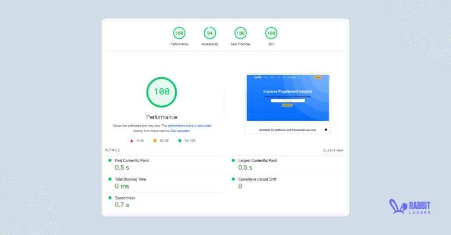
Task: Click the Cumulative Layout Shift value '0'
Action: [x=240, y=186]
